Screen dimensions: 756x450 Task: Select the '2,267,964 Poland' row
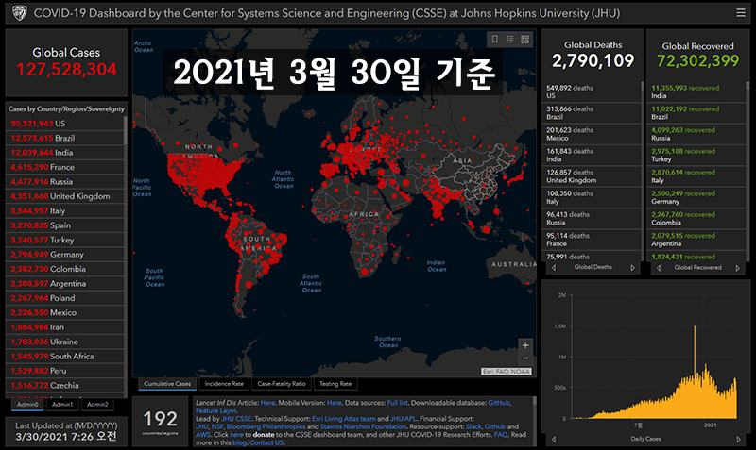coord(65,298)
